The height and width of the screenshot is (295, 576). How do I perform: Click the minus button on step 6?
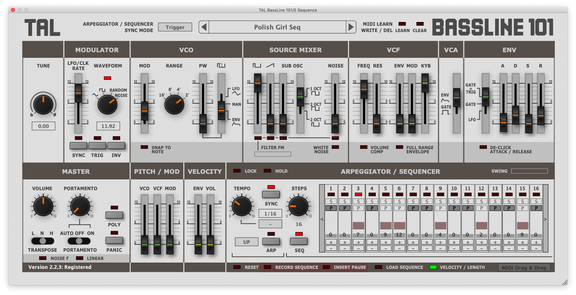399,248
